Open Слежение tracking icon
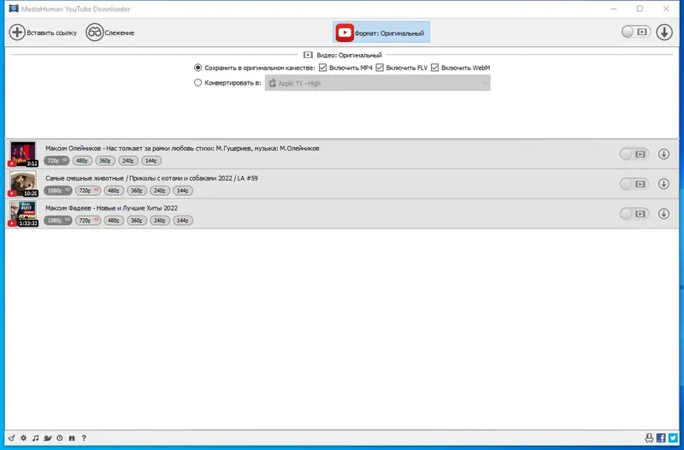684x450 pixels. [94, 33]
